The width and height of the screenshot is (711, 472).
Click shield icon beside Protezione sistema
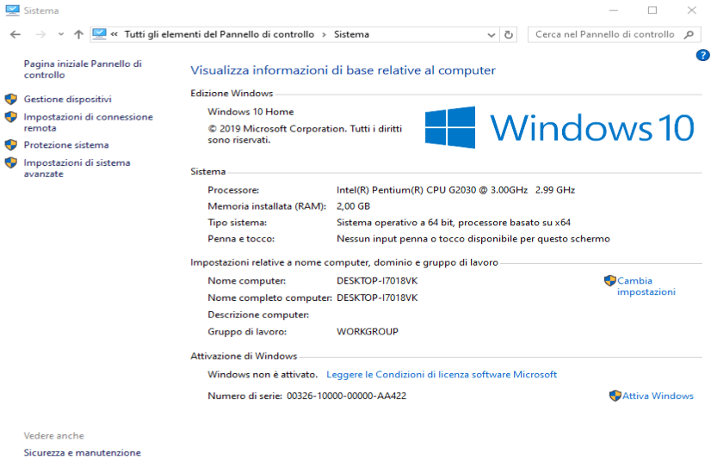click(x=11, y=145)
